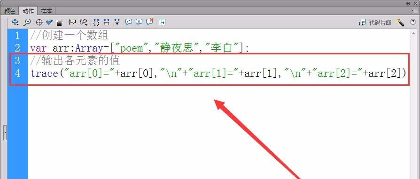Click line number 4 in gutter
420x179 pixels.
point(17,73)
